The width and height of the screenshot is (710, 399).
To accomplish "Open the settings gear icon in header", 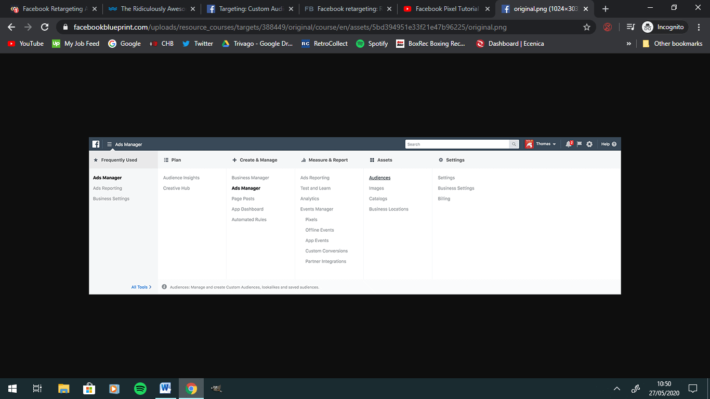I will tap(589, 144).
